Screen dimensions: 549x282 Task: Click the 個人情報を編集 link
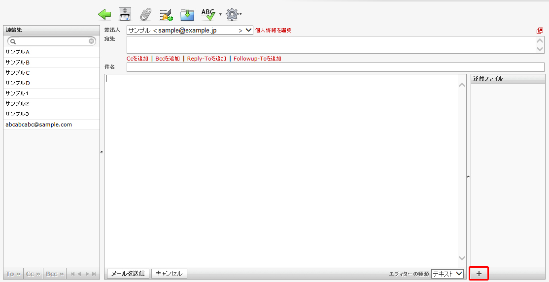(273, 31)
